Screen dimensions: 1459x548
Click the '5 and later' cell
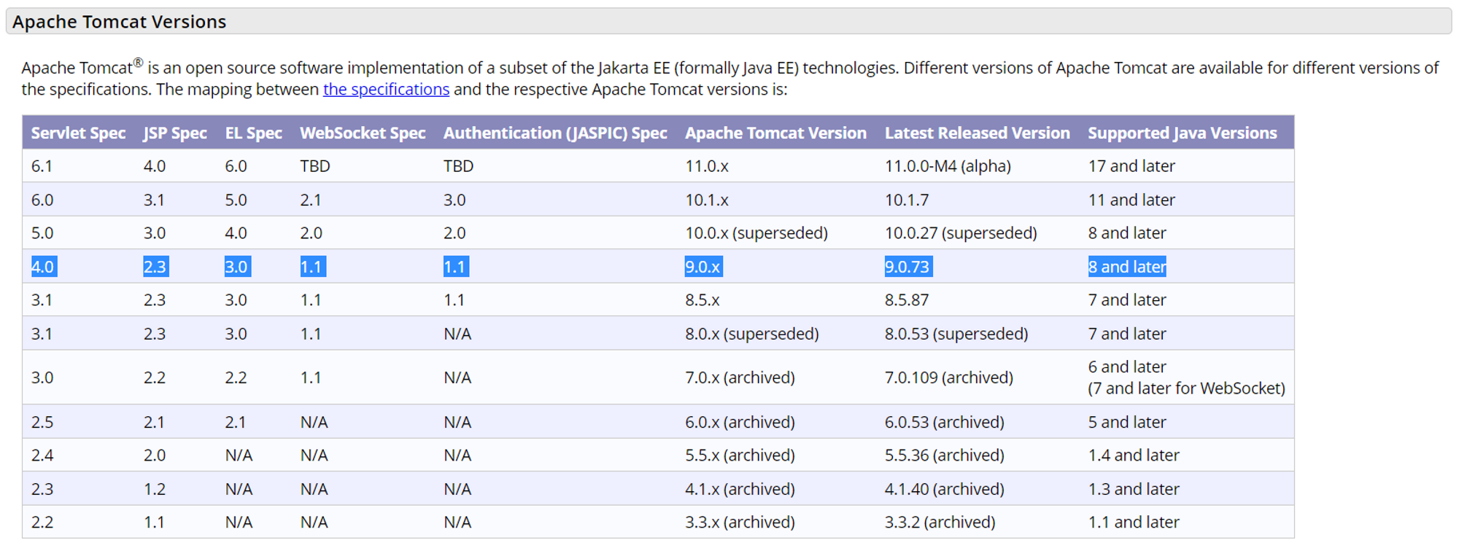[1127, 422]
